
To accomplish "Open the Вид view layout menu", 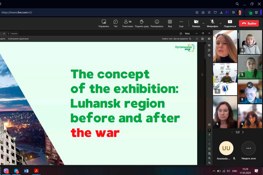I will (170, 23).
